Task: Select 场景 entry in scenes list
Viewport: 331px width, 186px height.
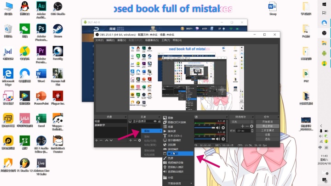Action: click(x=110, y=121)
